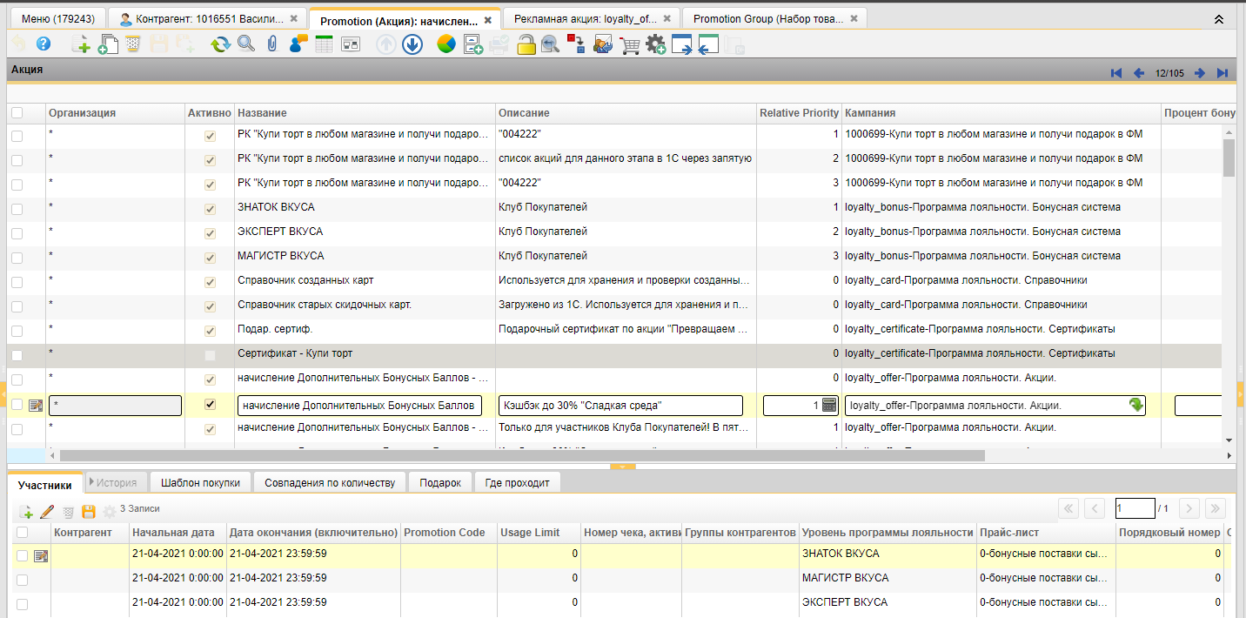
Task: Click the Описание field containing Кэшбэк до 30%
Action: point(620,406)
